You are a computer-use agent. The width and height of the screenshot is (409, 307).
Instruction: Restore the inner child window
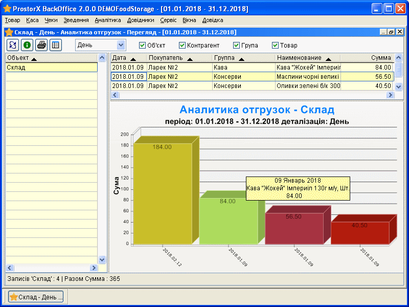(x=391, y=32)
